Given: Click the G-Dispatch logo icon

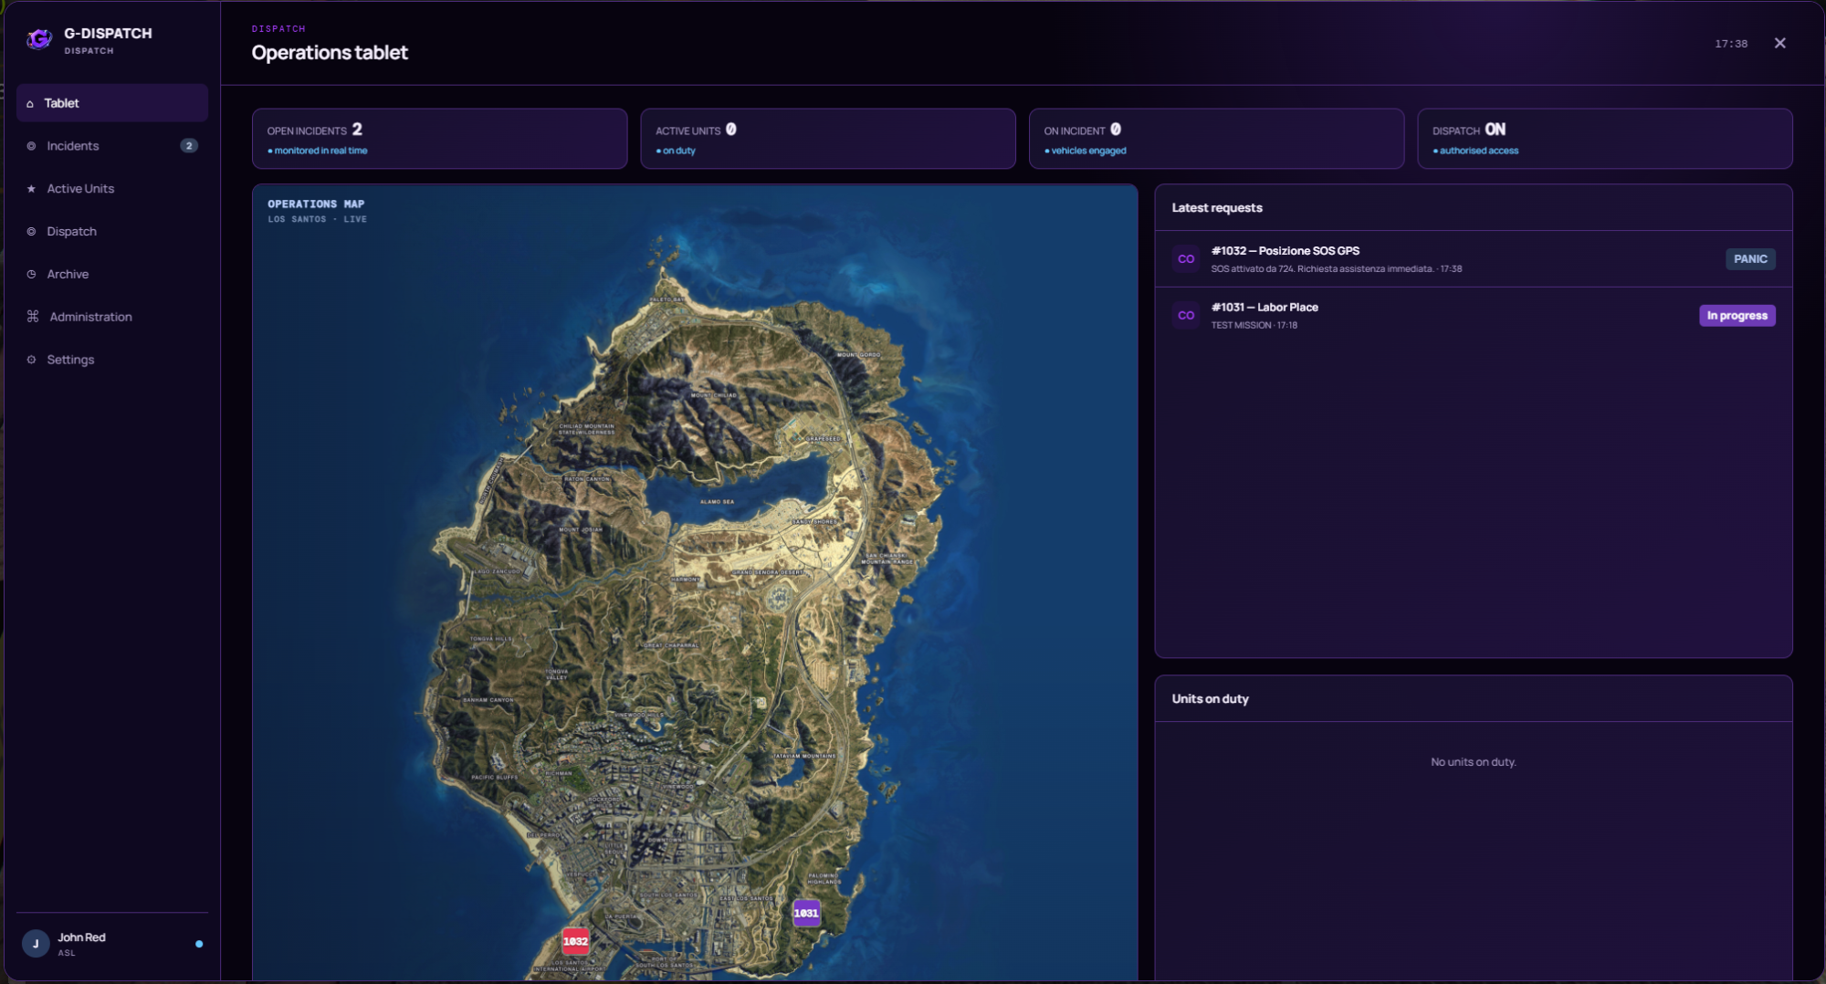Looking at the screenshot, I should [38, 39].
